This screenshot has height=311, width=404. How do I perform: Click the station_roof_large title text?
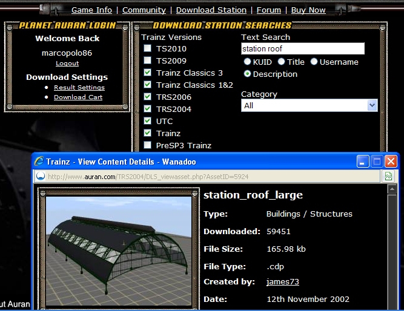(253, 195)
